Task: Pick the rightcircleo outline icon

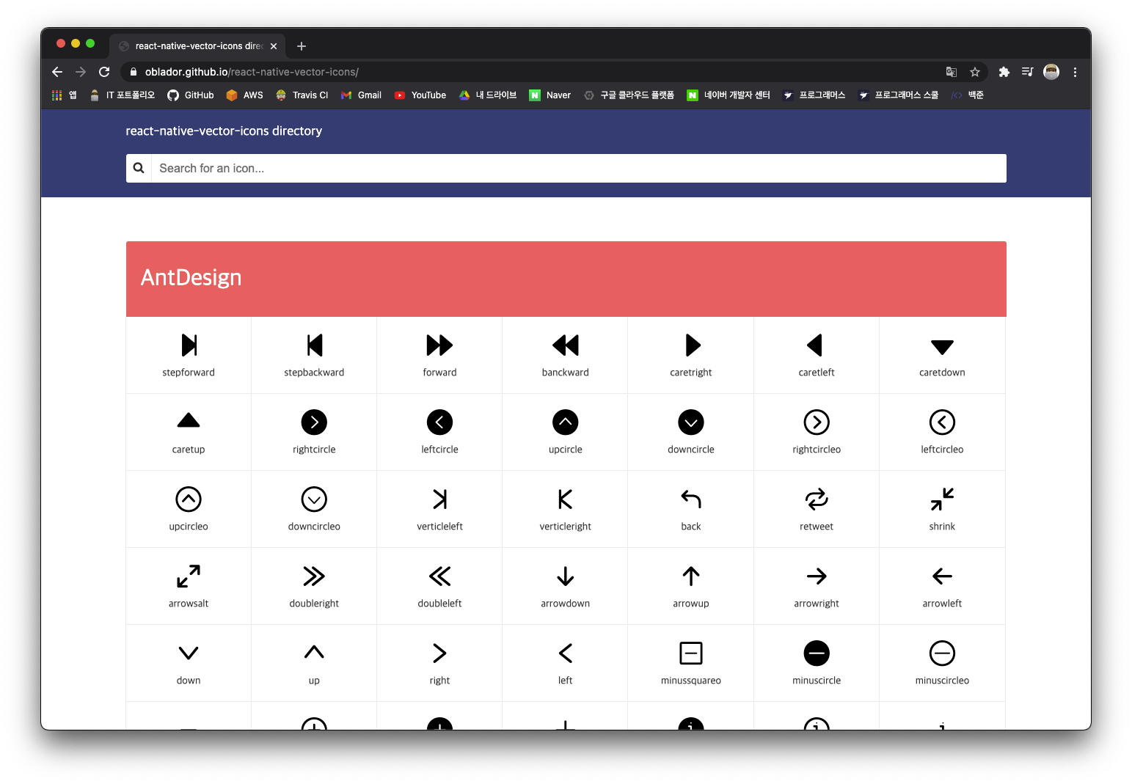Action: pos(817,422)
